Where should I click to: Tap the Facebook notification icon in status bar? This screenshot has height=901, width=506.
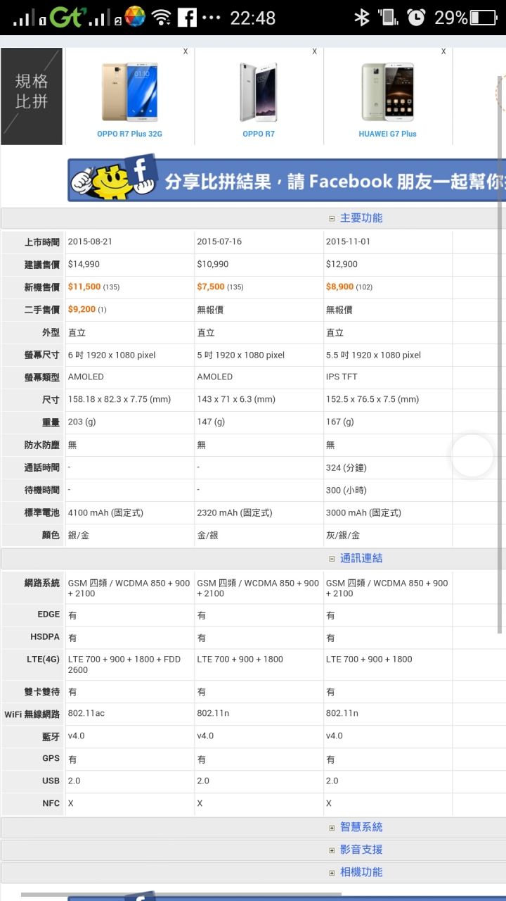(187, 17)
